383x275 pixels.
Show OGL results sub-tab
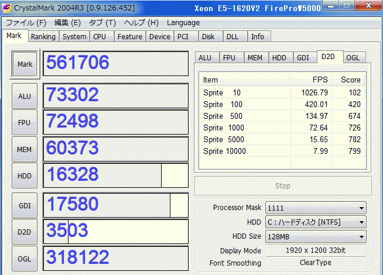tap(354, 57)
